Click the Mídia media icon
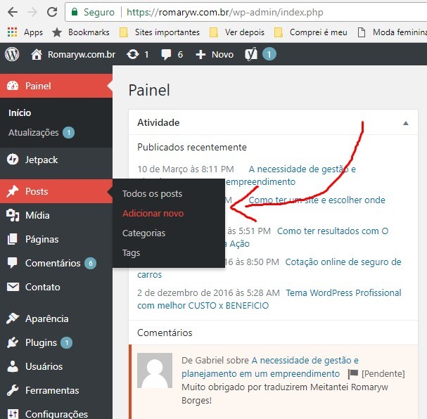The width and height of the screenshot is (427, 419). pos(13,215)
